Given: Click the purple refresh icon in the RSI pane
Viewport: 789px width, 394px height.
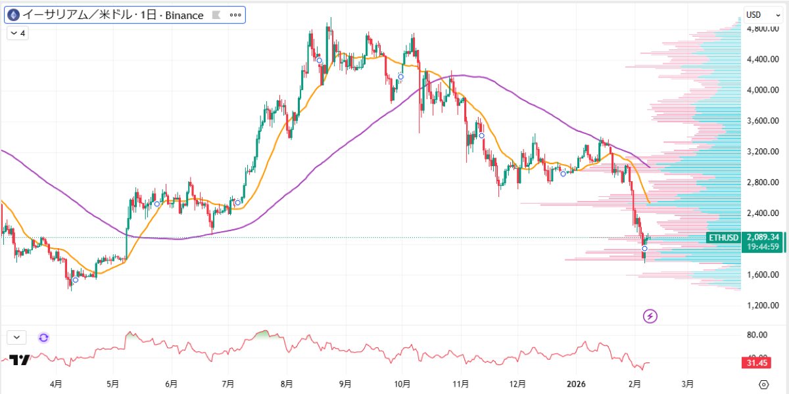Looking at the screenshot, I should tap(43, 338).
